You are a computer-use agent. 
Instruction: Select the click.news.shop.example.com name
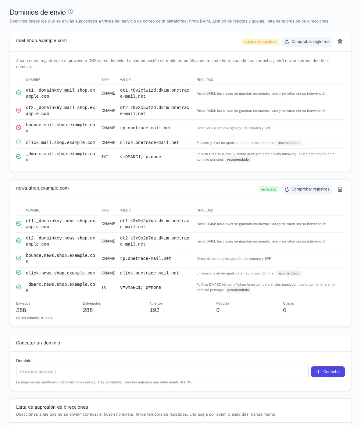point(60,273)
